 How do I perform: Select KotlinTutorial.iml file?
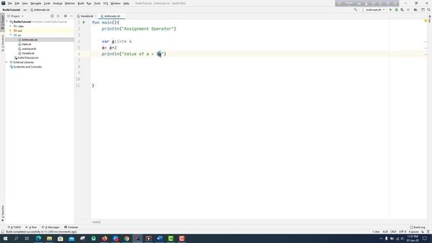tap(28, 57)
